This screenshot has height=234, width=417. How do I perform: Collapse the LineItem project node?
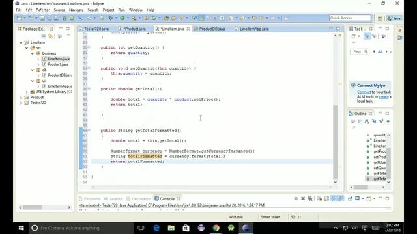pos(21,42)
